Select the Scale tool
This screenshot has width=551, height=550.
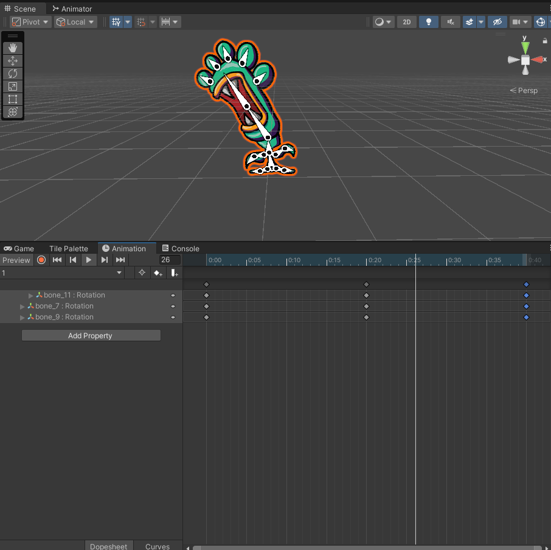[13, 86]
